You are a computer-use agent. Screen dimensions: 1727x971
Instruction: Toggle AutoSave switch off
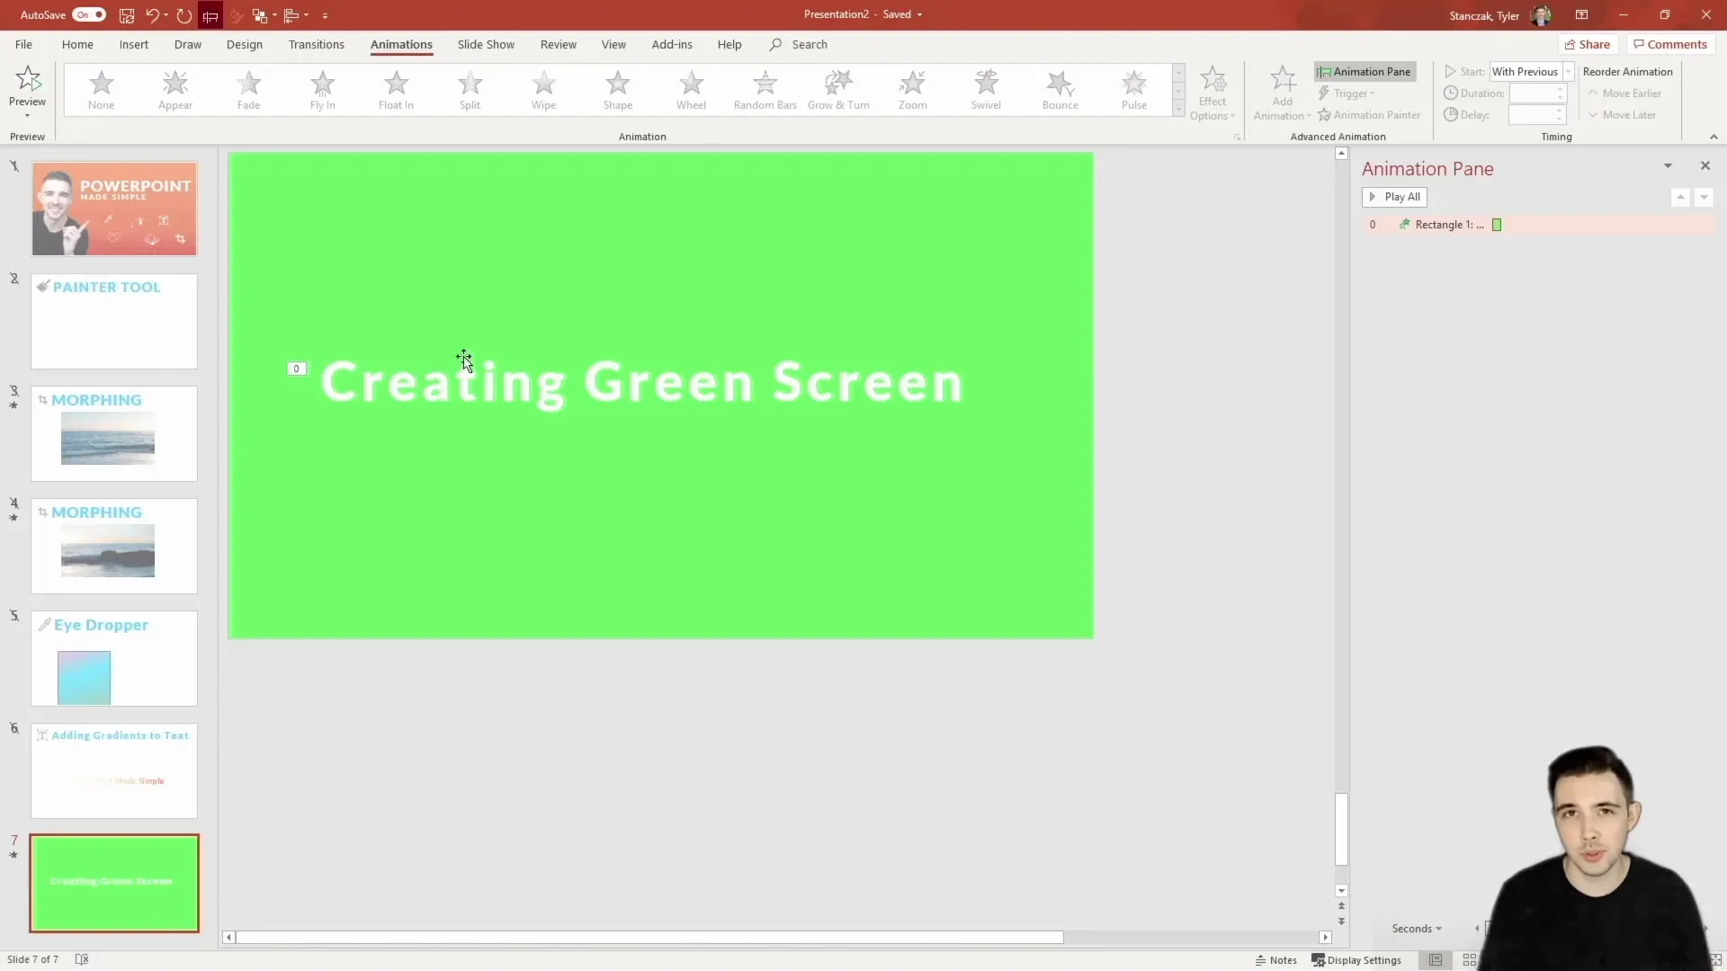click(x=89, y=15)
